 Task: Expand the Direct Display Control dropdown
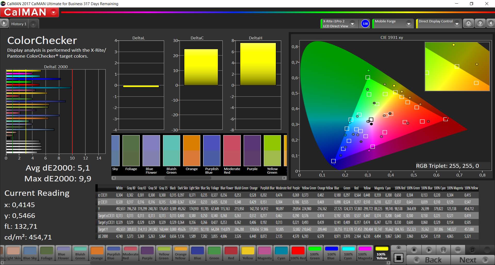click(457, 24)
